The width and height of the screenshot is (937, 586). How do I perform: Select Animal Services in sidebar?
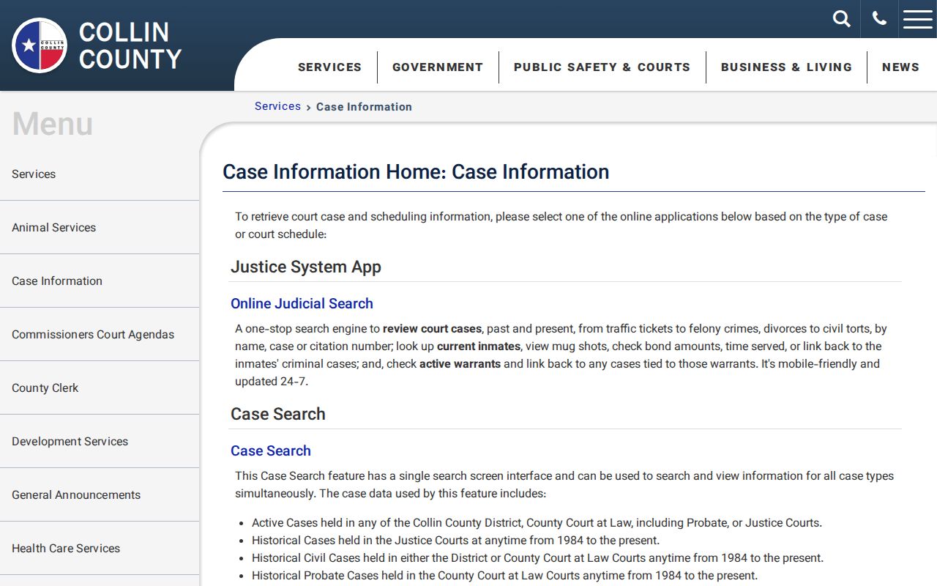(100, 228)
